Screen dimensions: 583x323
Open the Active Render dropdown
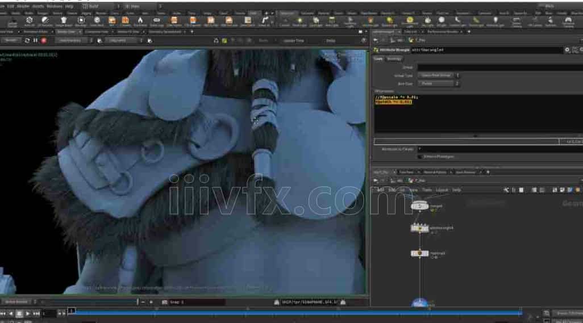click(18, 302)
